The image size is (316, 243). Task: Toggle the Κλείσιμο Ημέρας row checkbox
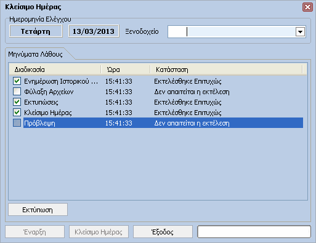click(x=17, y=113)
